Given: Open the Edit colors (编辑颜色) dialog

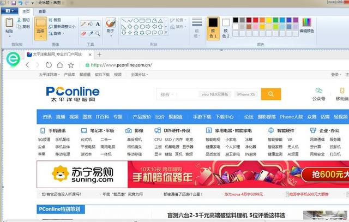Looking at the screenshot, I should pos(307,25).
